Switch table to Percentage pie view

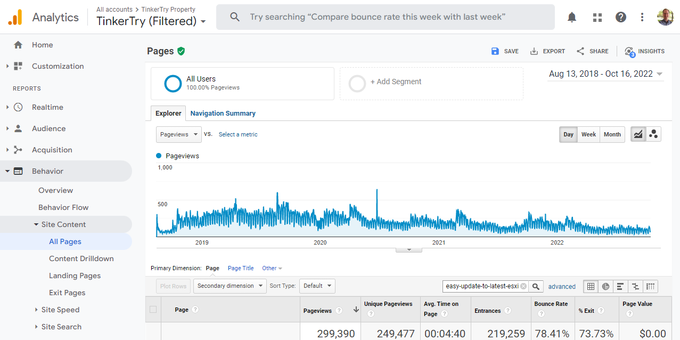605,286
